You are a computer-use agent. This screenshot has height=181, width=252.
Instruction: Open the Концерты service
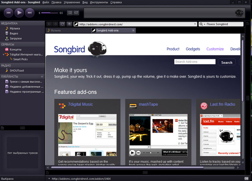coord(15,50)
